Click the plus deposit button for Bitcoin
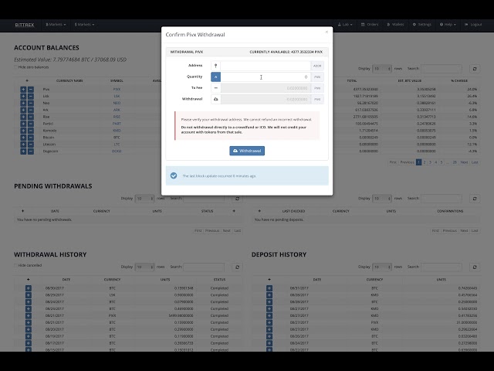Viewport: 494px width, 371px height. pos(23,138)
